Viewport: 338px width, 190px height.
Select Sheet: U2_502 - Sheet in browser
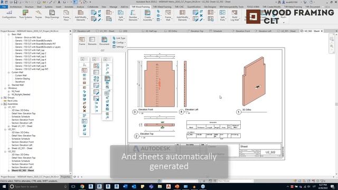pyautogui.click(x=23, y=170)
